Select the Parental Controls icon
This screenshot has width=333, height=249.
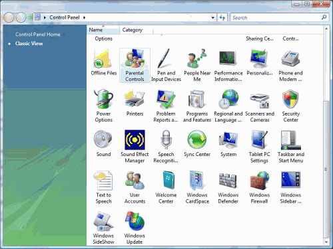pos(135,66)
